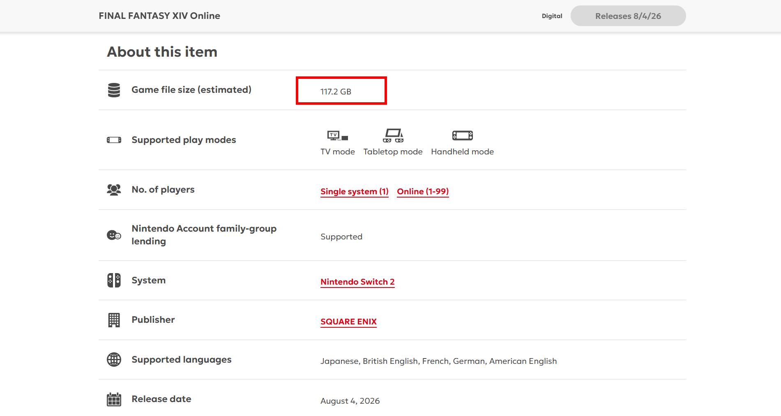Click the System row label
The width and height of the screenshot is (781, 416).
pyautogui.click(x=149, y=280)
